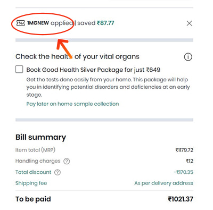Click the coupon ticket icon
Screen dimensions: 213x210
point(20,23)
